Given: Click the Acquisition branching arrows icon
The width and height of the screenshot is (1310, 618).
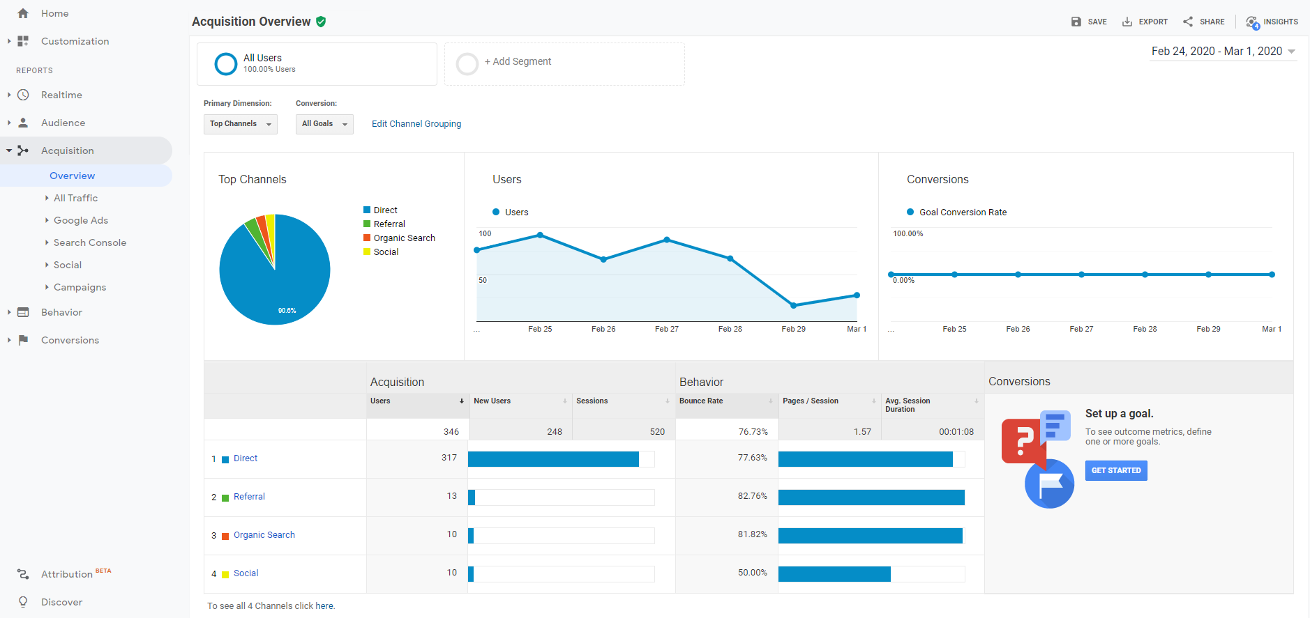Looking at the screenshot, I should pos(23,150).
